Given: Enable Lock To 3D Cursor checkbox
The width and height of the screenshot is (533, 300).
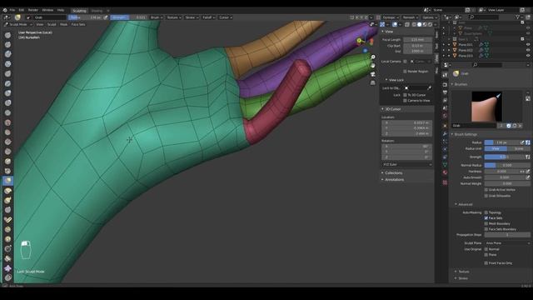Looking at the screenshot, I should 405,95.
